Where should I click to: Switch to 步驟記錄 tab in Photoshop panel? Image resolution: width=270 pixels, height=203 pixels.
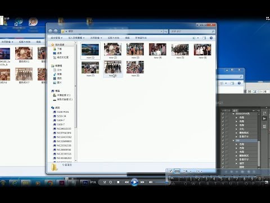tap(226, 111)
